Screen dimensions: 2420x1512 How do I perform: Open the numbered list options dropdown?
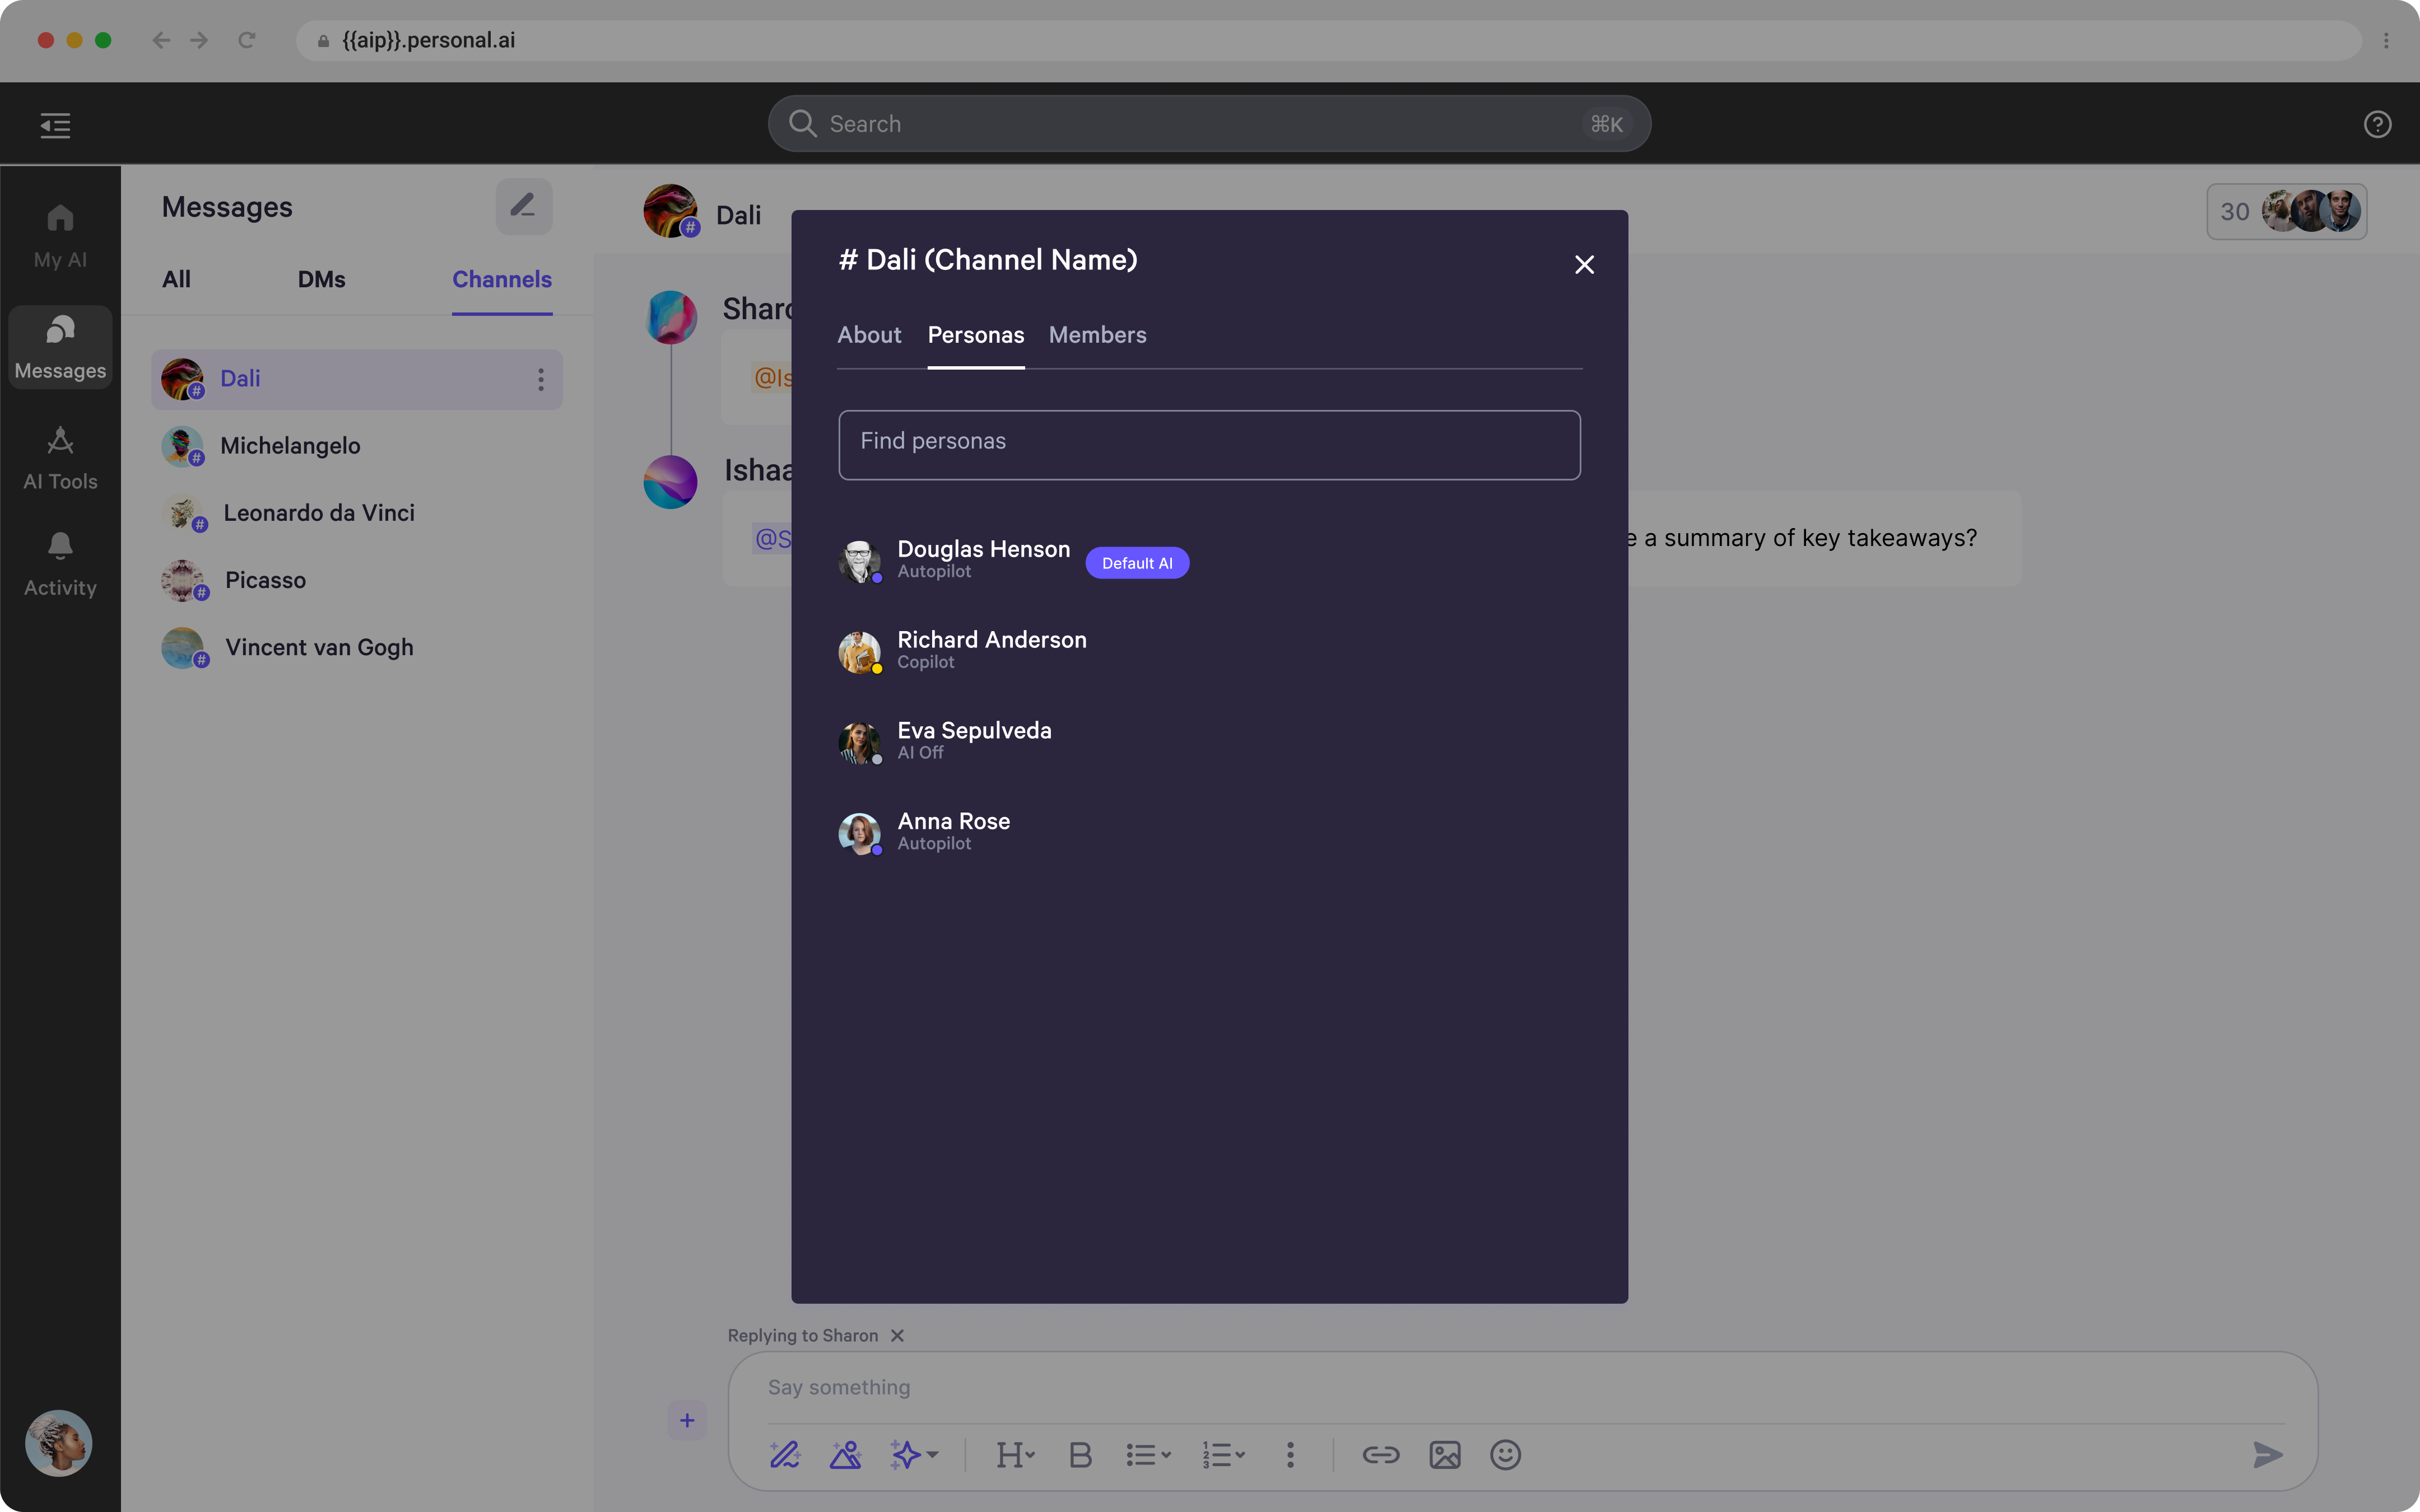point(1222,1454)
